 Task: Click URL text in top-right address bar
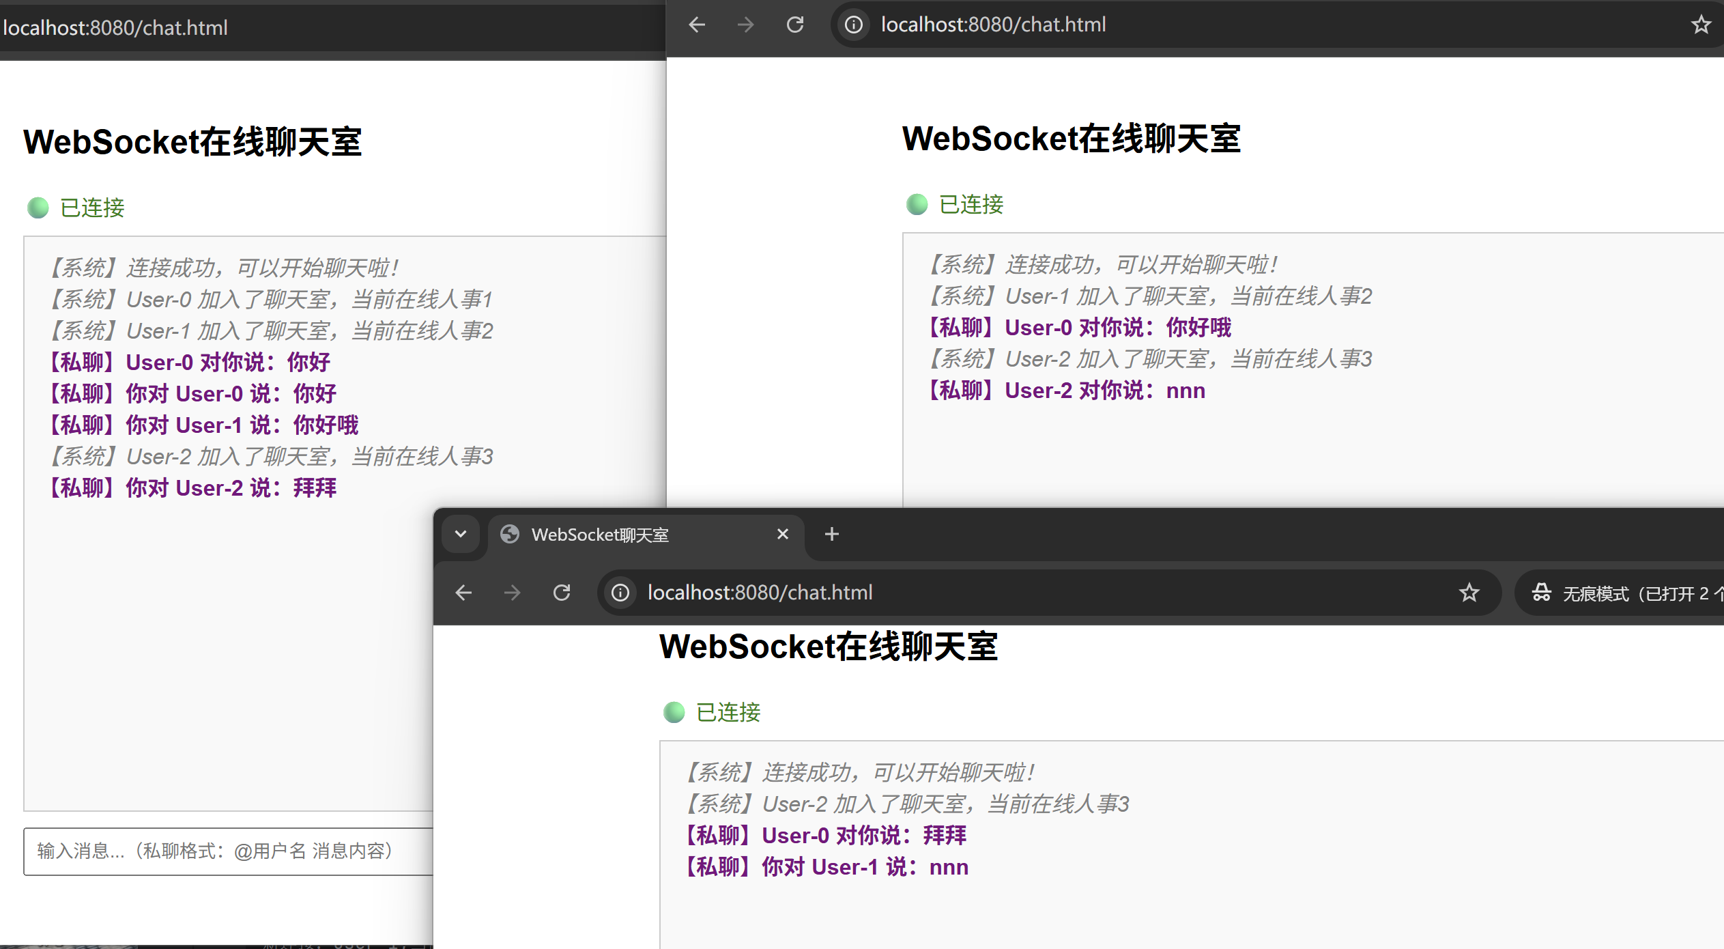[993, 25]
